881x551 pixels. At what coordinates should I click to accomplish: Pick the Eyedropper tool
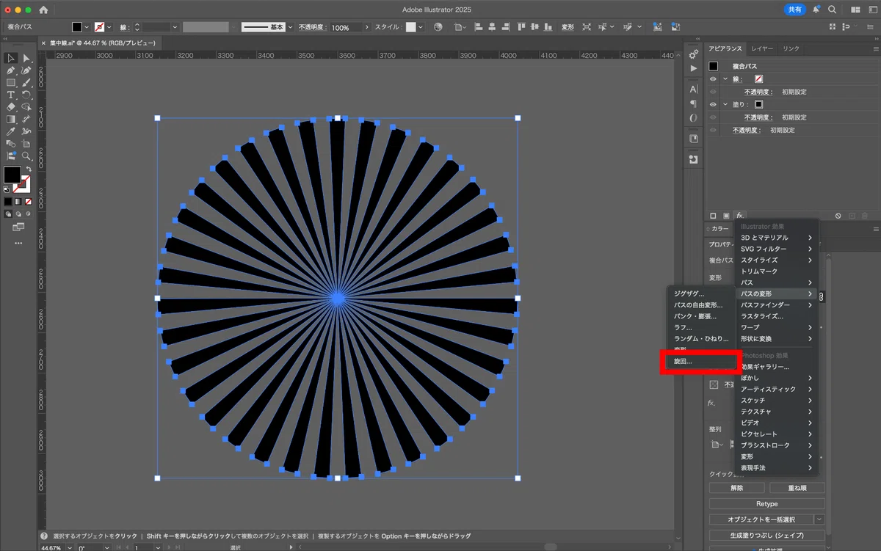pos(11,131)
